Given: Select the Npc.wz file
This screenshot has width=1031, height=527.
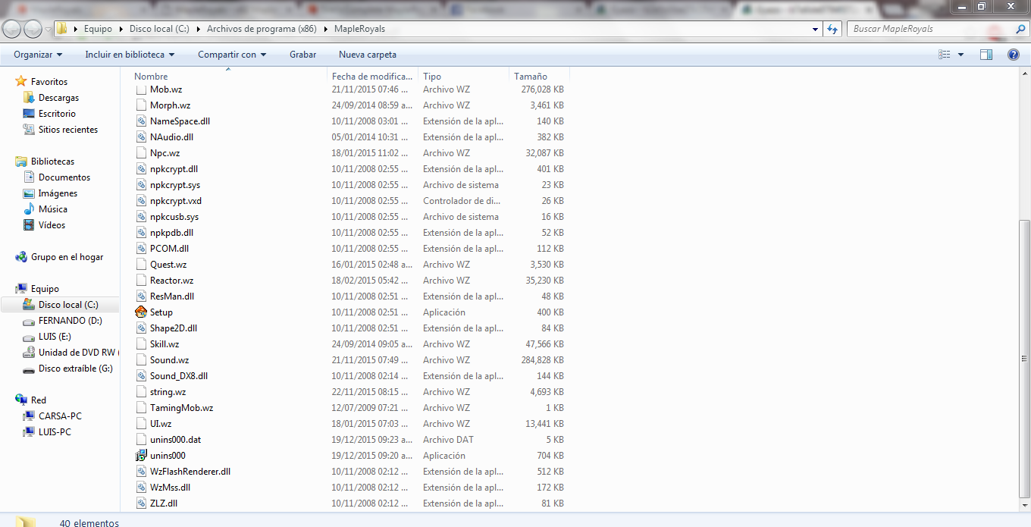Looking at the screenshot, I should [165, 153].
